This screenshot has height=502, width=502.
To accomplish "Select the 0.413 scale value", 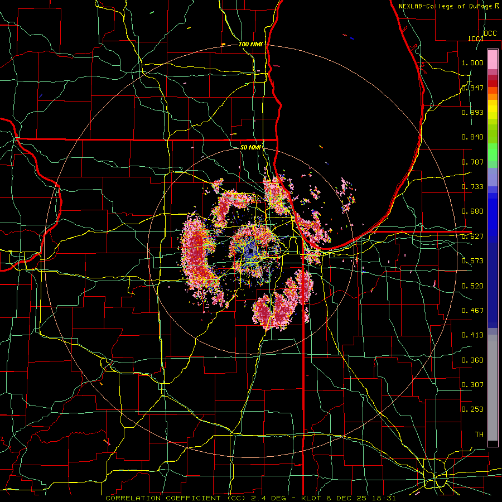I will (x=472, y=335).
